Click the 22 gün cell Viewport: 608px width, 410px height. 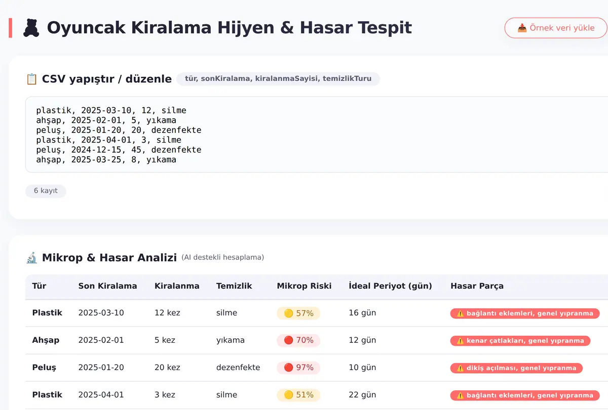tap(362, 395)
